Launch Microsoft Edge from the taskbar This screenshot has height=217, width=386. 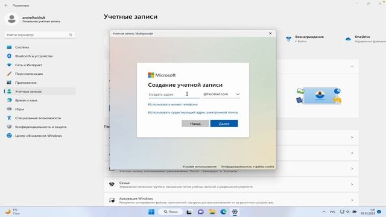coord(223,212)
